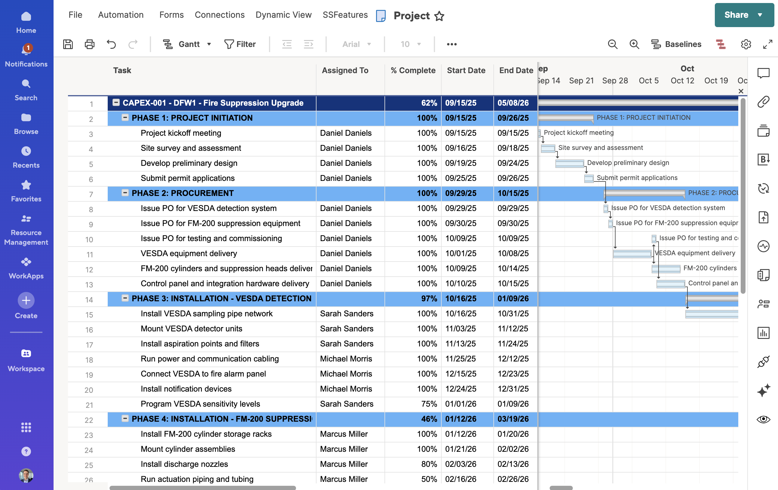Undo the last action
Image resolution: width=778 pixels, height=490 pixels.
111,44
